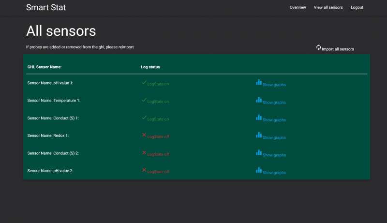Click Logout in the top navigation

[x=357, y=7]
